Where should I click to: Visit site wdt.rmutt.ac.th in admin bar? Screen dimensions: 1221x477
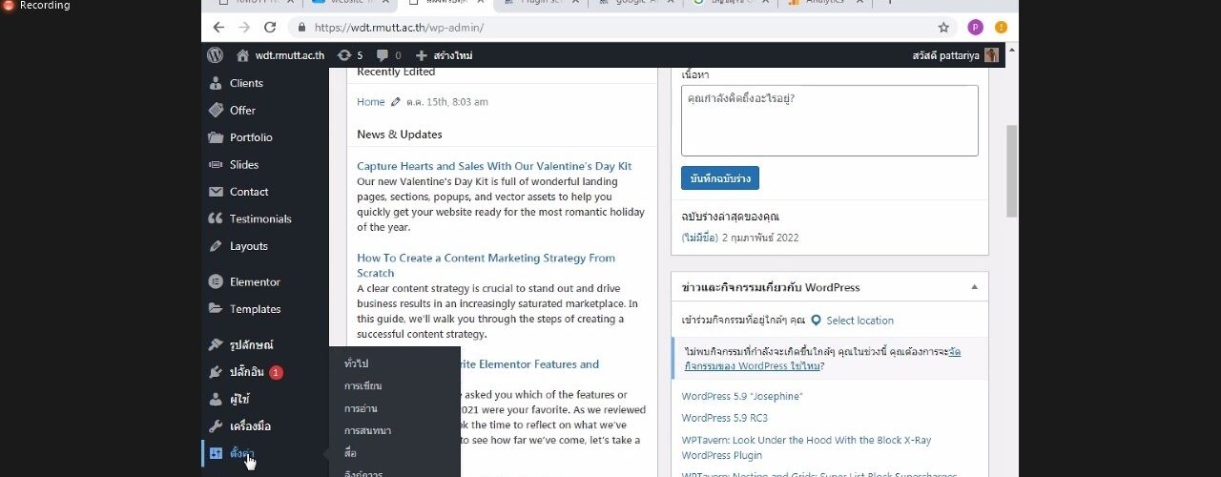[279, 55]
